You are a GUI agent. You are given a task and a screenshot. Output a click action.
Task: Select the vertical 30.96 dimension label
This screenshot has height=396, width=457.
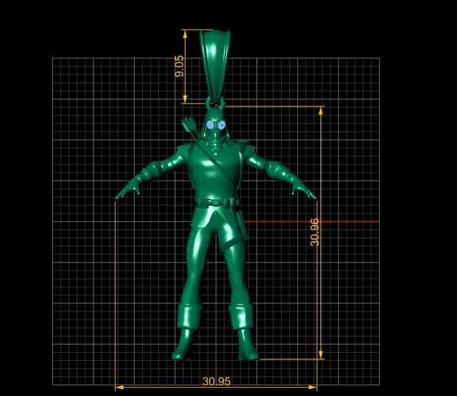315,233
